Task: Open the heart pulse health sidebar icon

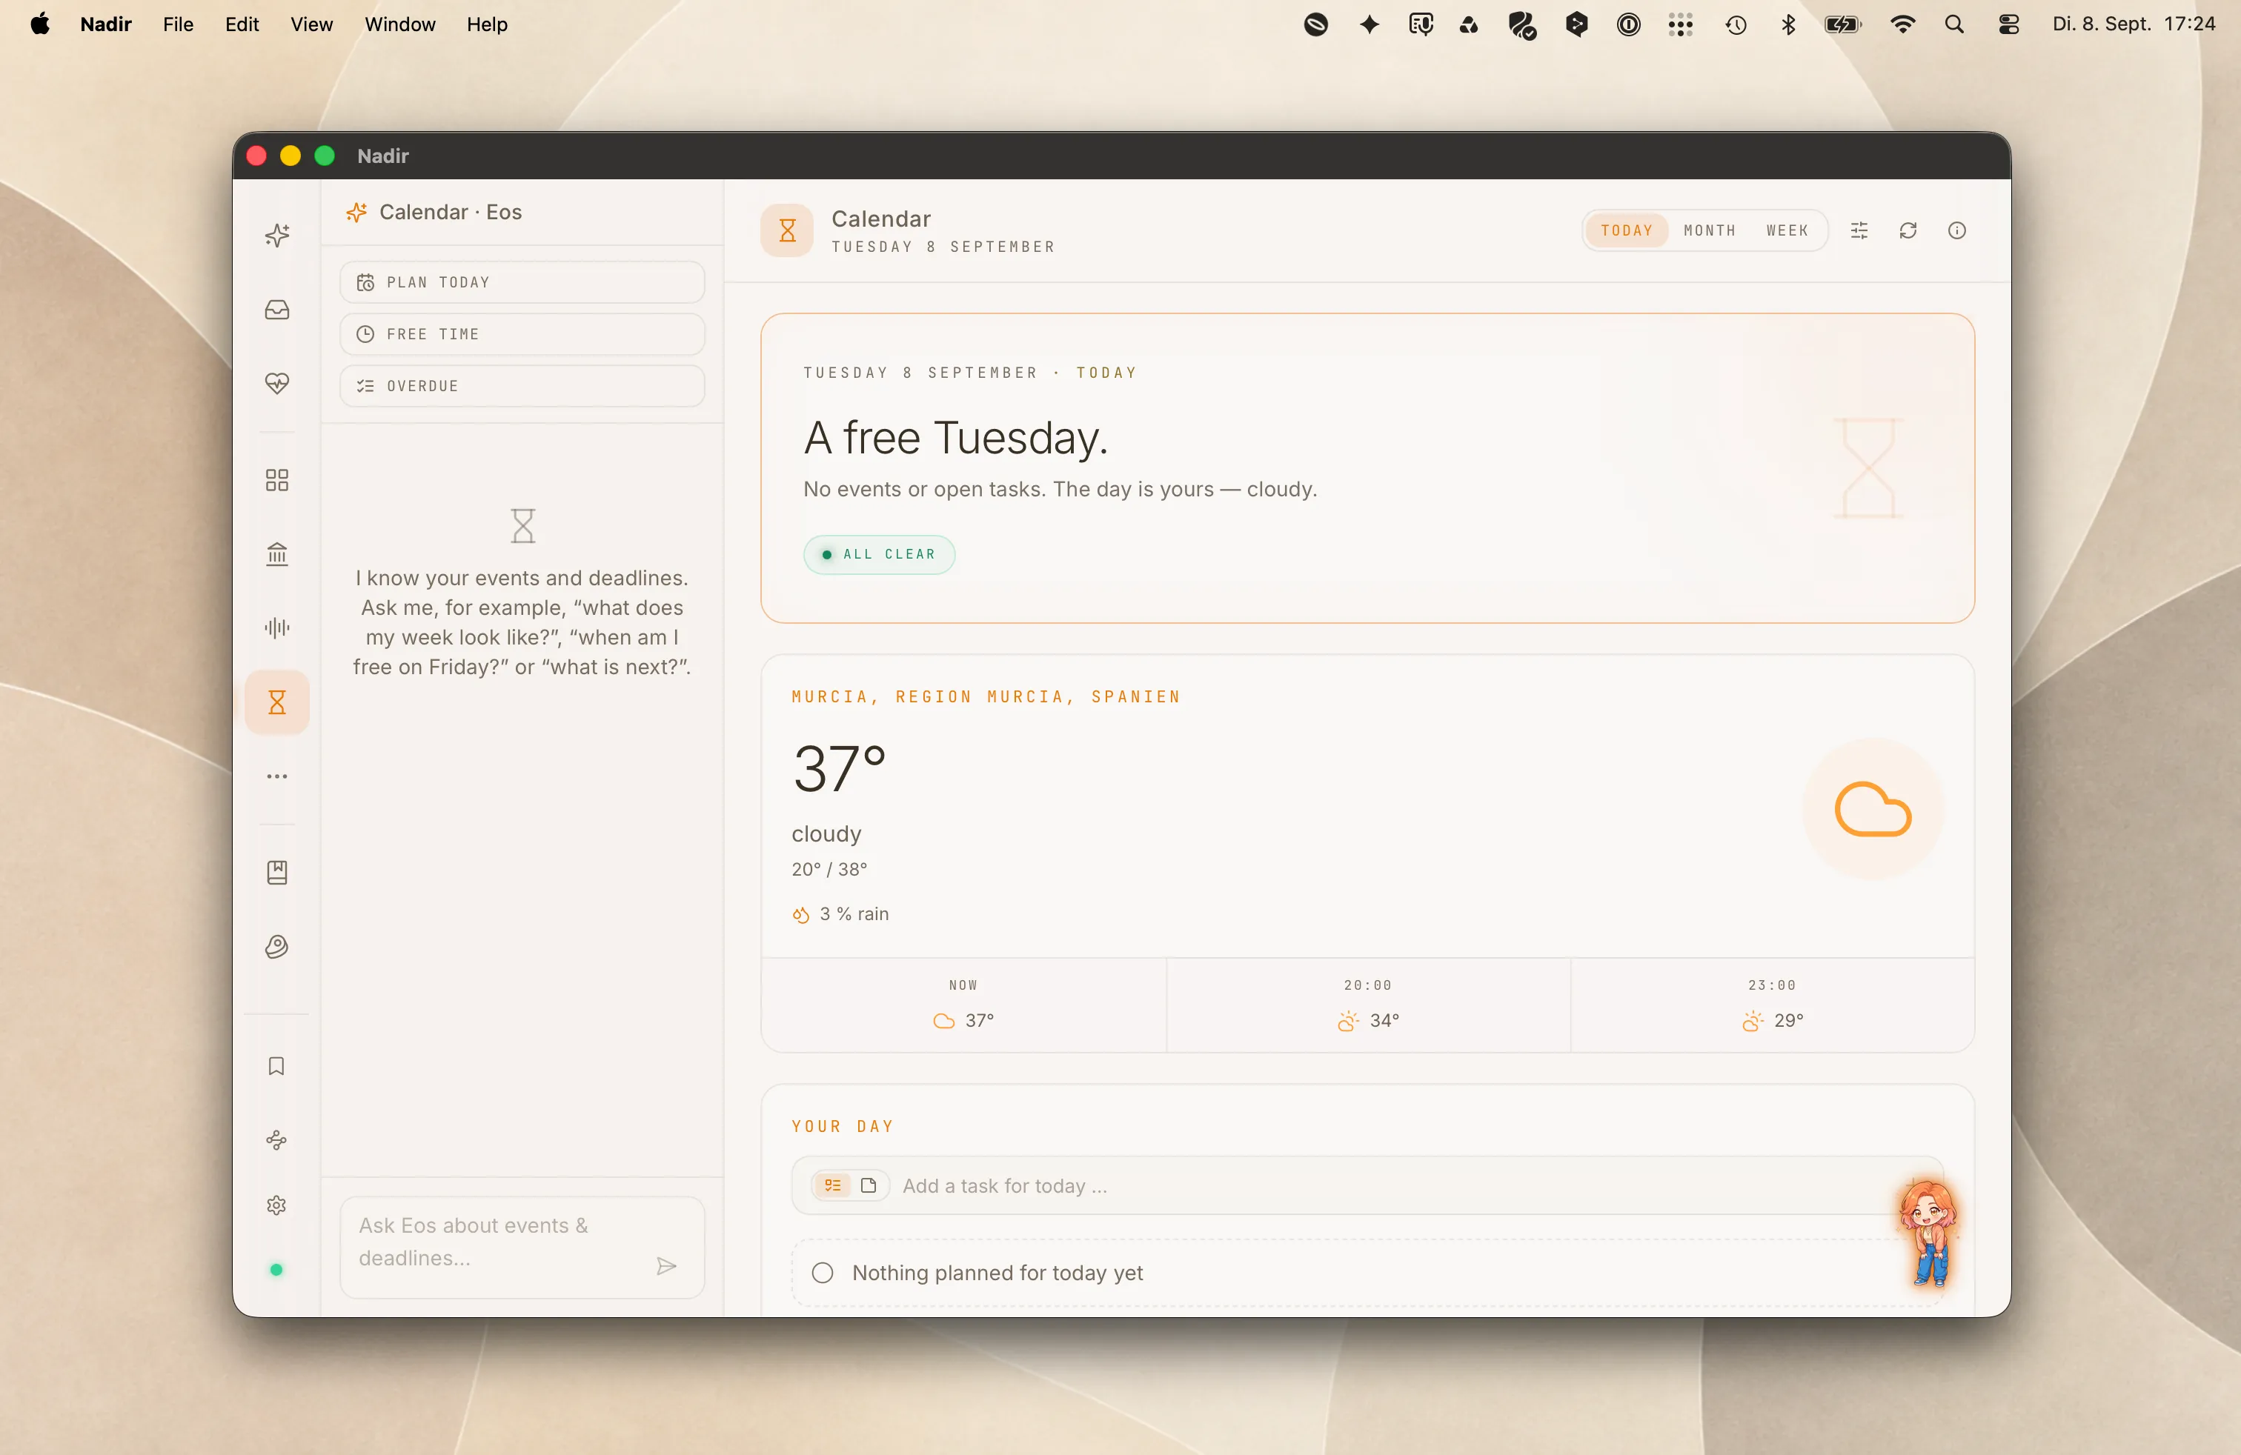Action: pos(277,383)
